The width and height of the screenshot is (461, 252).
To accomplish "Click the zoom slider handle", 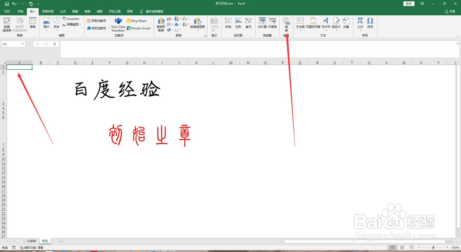I will pyautogui.click(x=433, y=248).
